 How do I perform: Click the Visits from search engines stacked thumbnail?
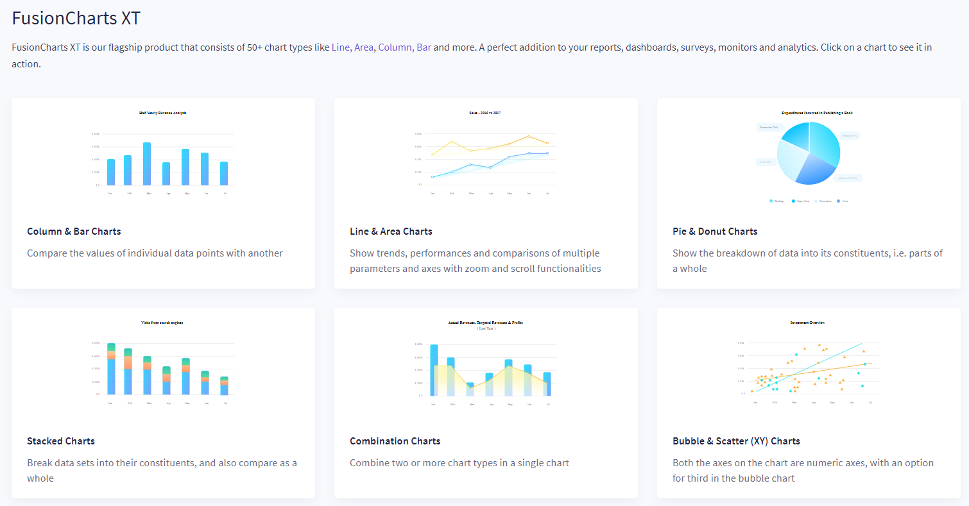pyautogui.click(x=163, y=364)
